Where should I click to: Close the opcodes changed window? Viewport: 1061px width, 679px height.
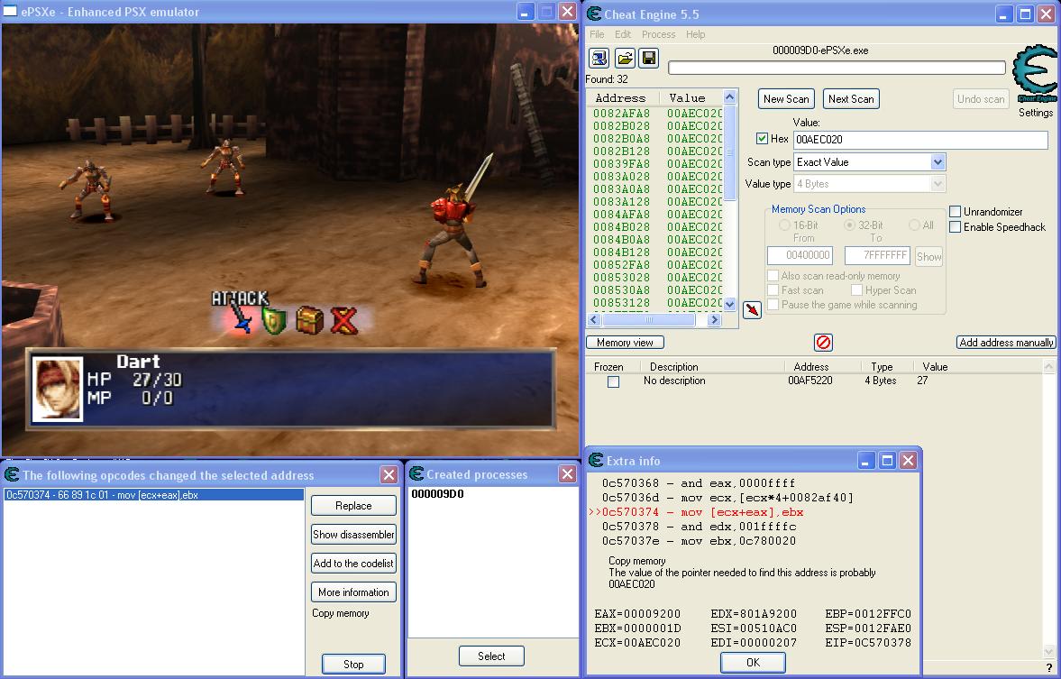click(389, 474)
